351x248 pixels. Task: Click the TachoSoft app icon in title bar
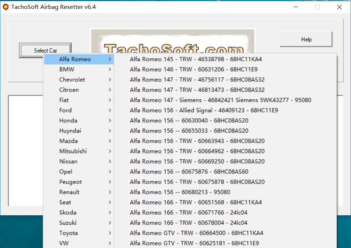5,7
